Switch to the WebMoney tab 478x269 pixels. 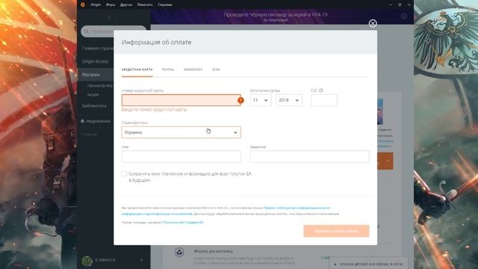tap(193, 69)
